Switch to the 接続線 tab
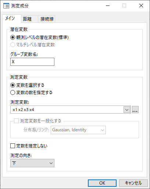This screenshot has width=150, height=189. [47, 19]
